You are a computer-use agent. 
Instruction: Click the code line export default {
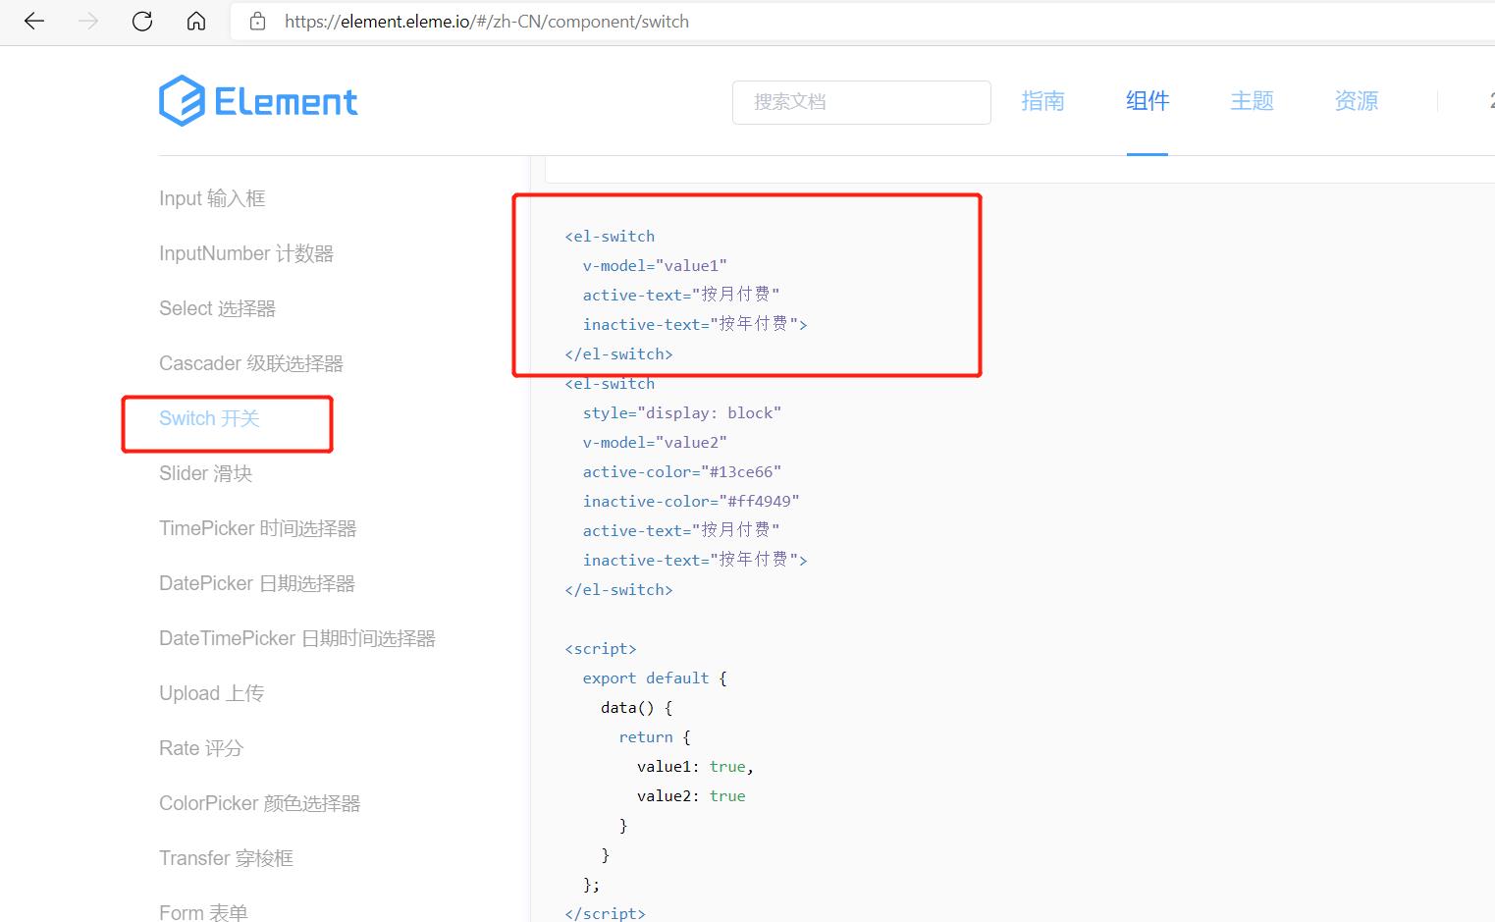tap(655, 678)
